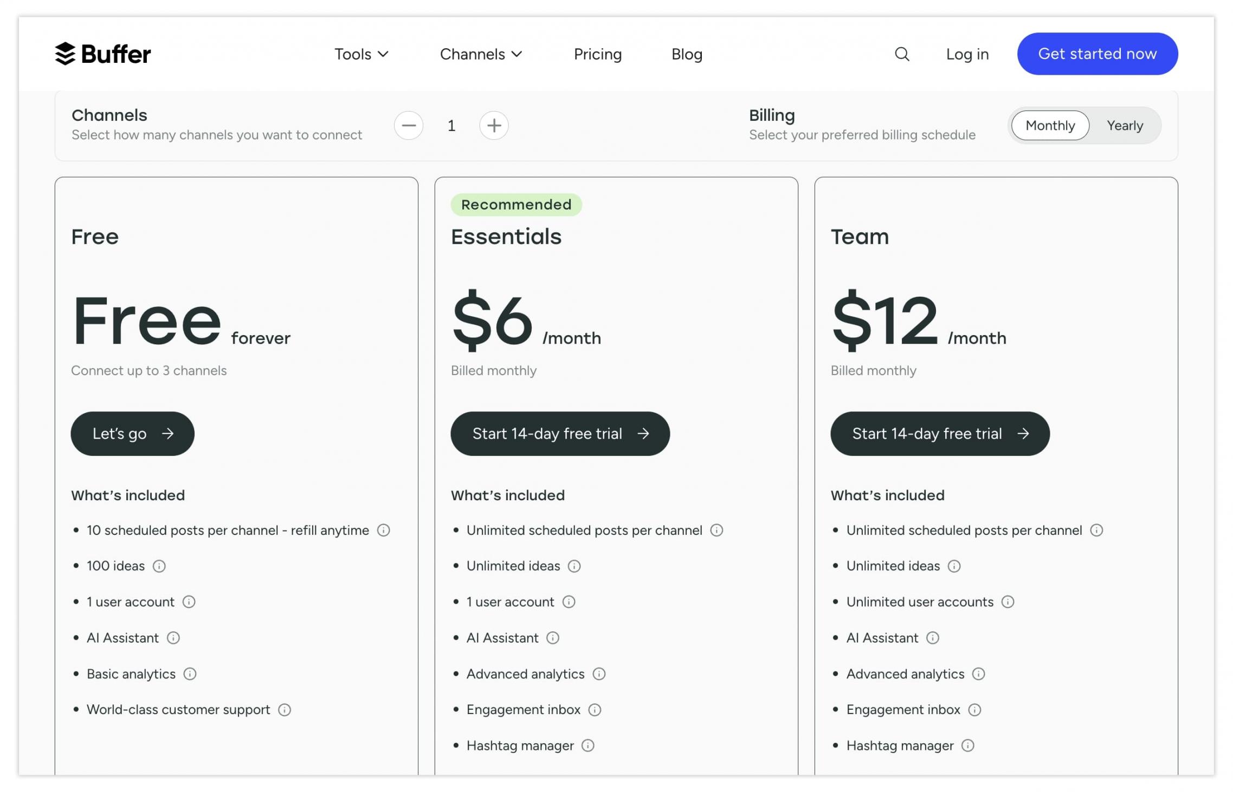1233x792 pixels.
Task: Open info icon for Essentials 1 user account
Action: 569,601
